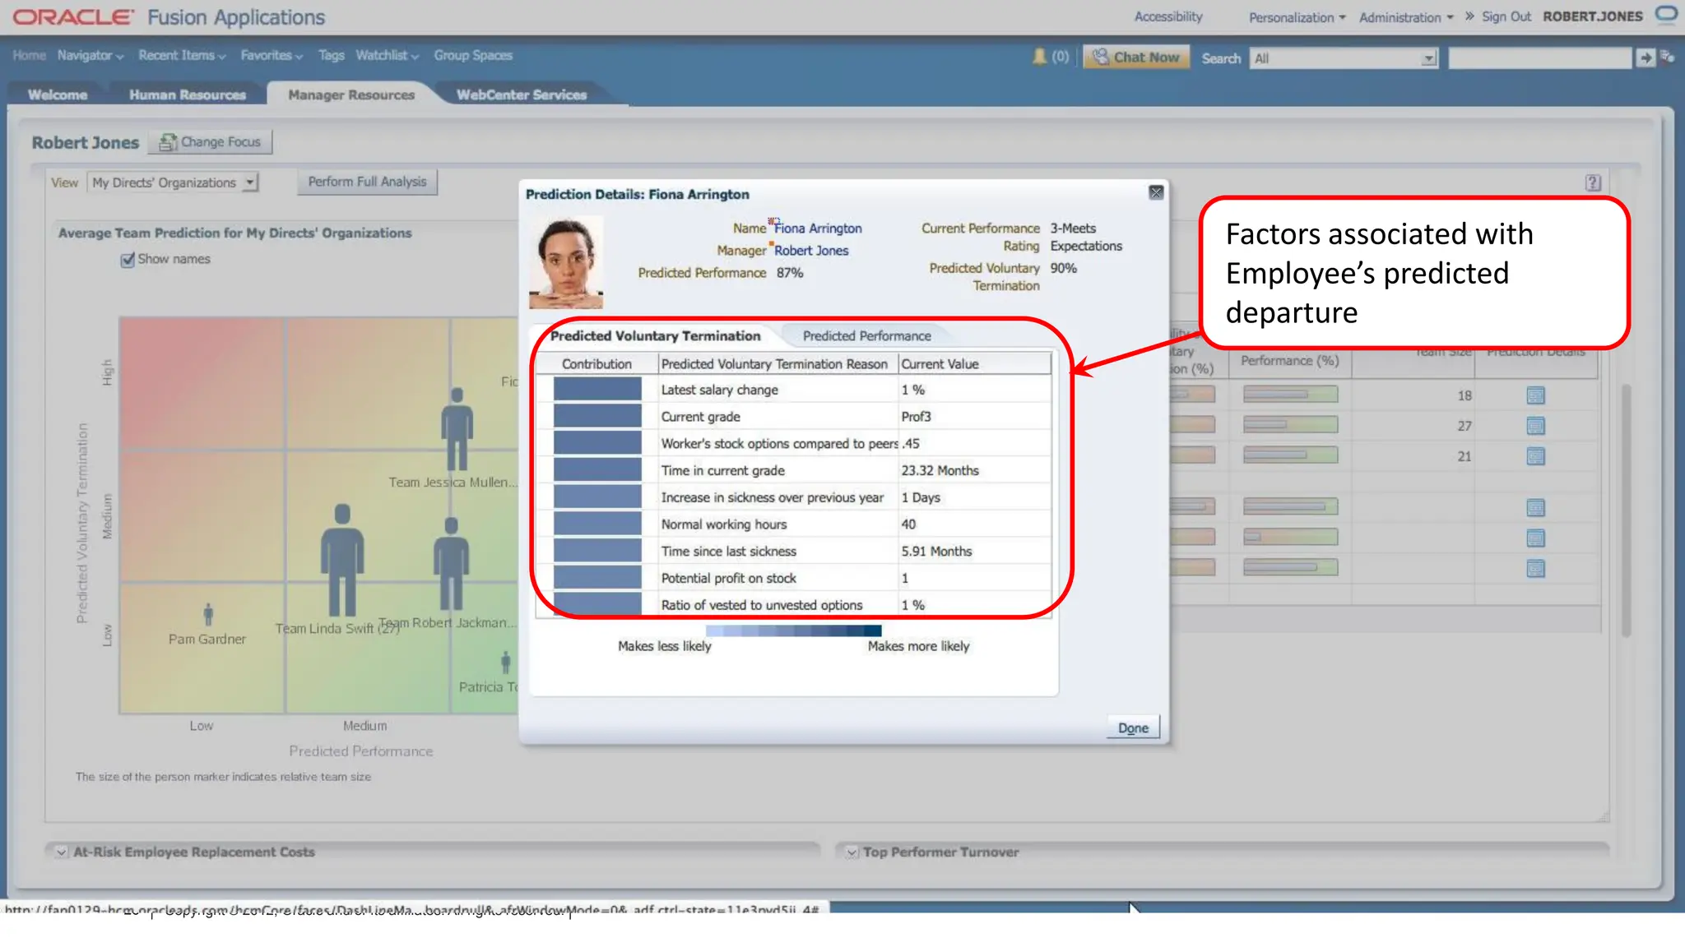Viewport: 1685px width, 947px height.
Task: Click the Current Value column header
Action: (x=974, y=363)
